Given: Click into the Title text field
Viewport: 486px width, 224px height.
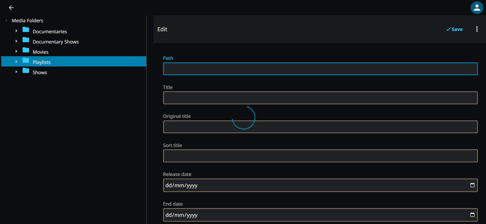Looking at the screenshot, I should click(320, 98).
